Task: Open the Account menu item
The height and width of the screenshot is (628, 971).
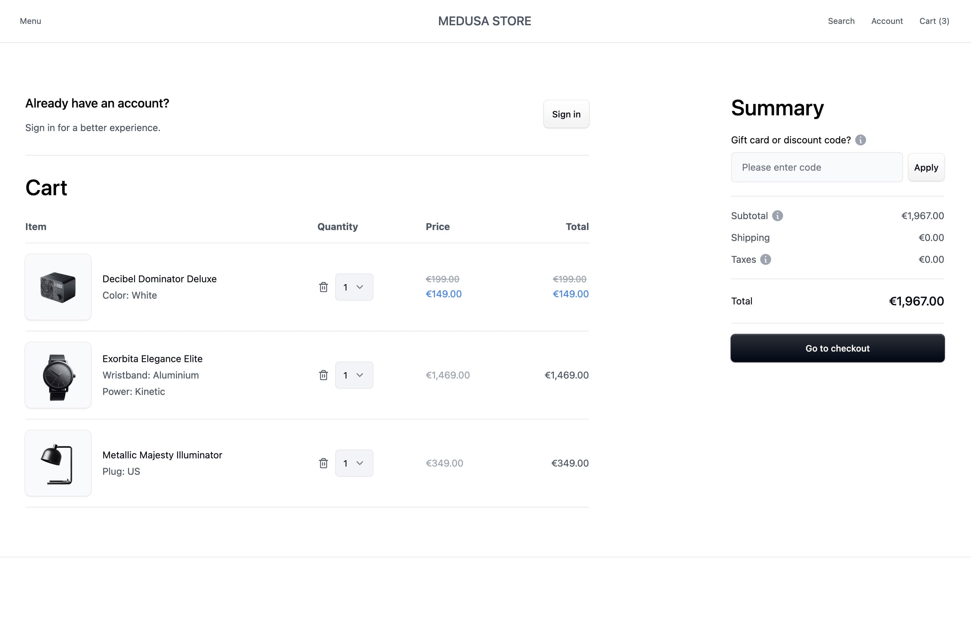Action: point(887,21)
